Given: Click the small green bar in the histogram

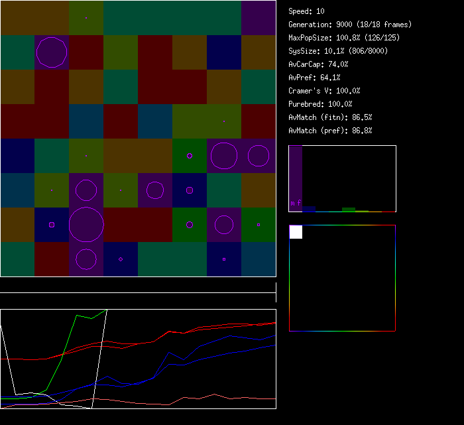Looking at the screenshot, I should point(348,210).
